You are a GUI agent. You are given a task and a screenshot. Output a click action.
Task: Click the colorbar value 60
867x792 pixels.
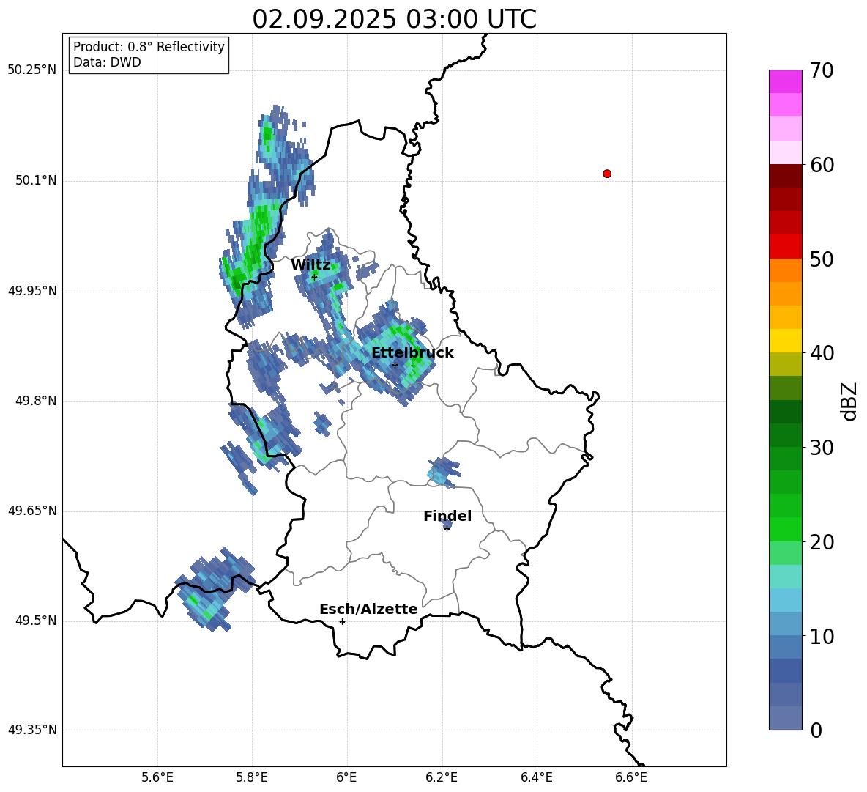822,165
